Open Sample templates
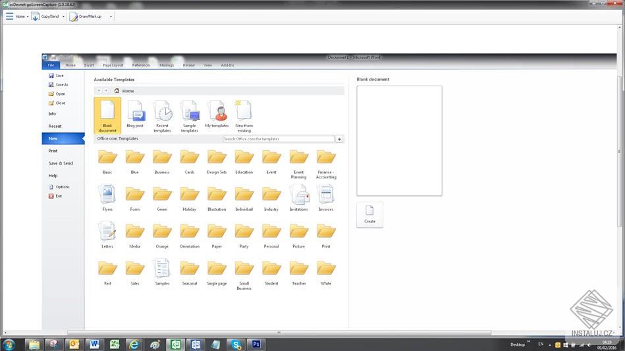 point(189,117)
